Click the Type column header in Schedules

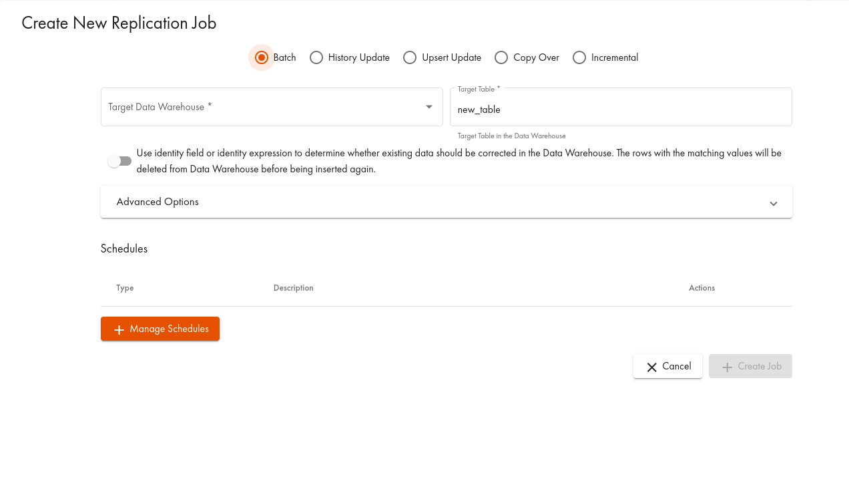point(125,288)
